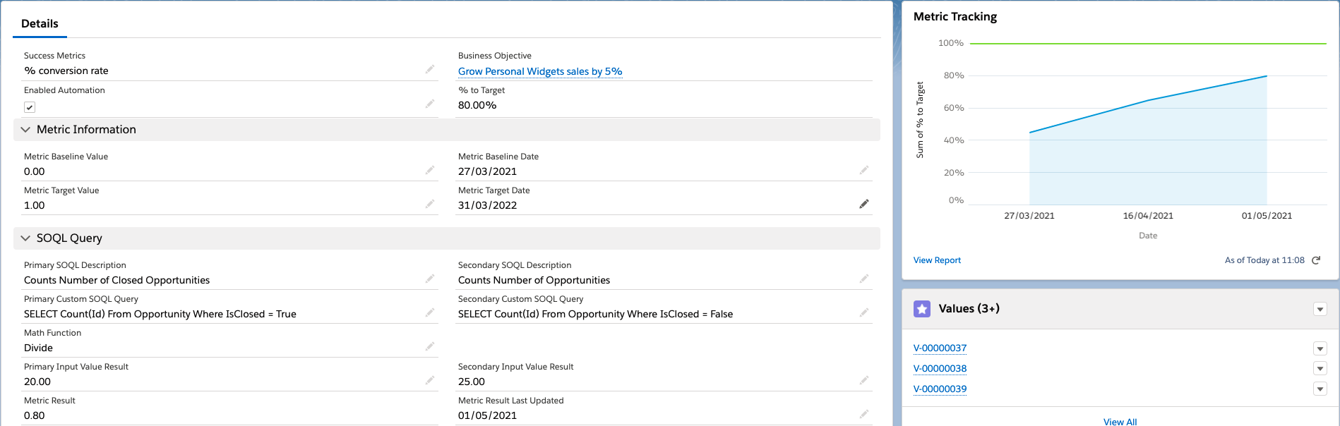This screenshot has width=1340, height=426.
Task: Edit the % to Target value
Action: point(864,103)
